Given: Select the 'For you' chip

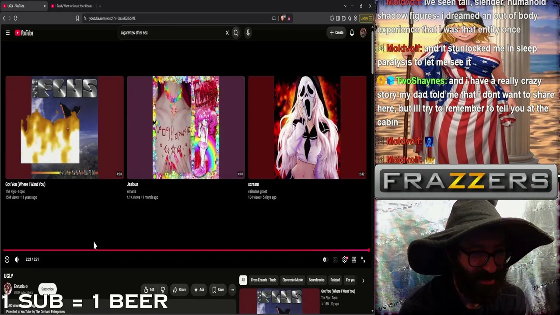Looking at the screenshot, I should point(350,280).
